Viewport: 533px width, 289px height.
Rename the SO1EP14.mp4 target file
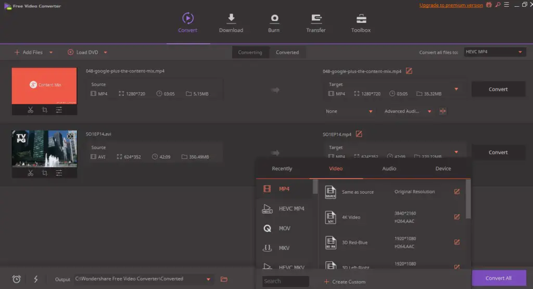[359, 134]
